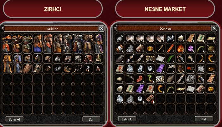
Task: Select the golden bracelet item
Action: [48, 69]
